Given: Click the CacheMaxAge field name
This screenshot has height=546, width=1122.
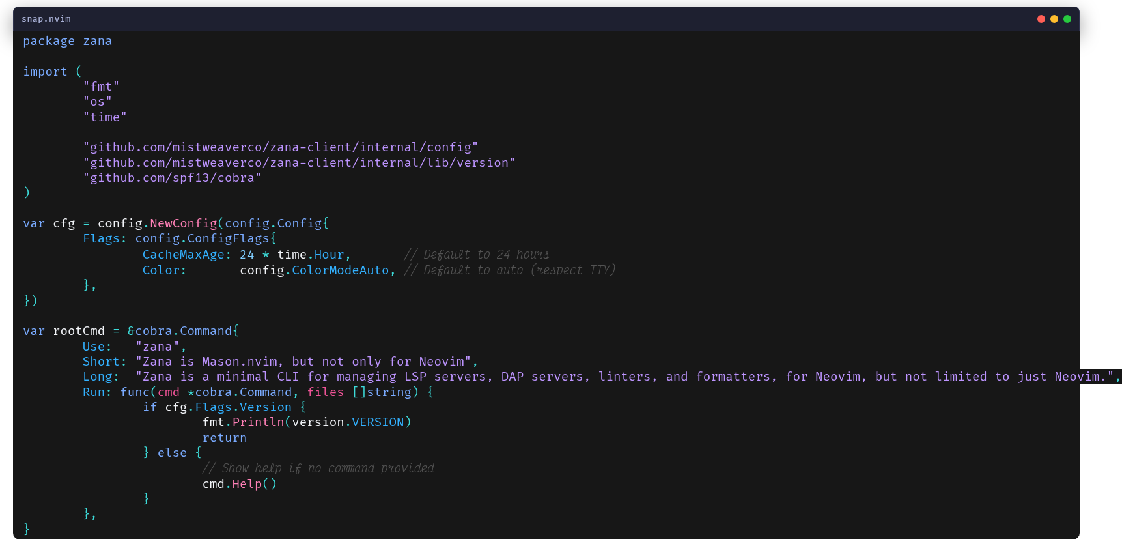Looking at the screenshot, I should pyautogui.click(x=184, y=255).
